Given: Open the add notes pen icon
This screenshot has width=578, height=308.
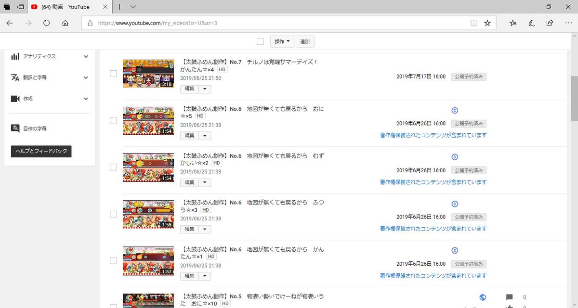Looking at the screenshot, I should (x=531, y=23).
